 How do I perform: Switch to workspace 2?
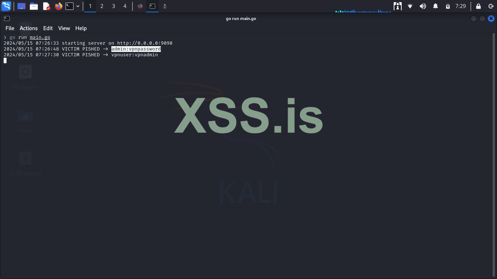102,6
